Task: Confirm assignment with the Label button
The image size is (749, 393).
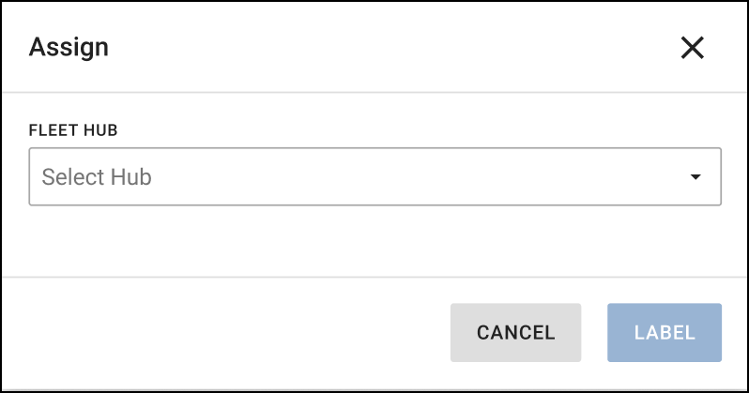Action: tap(665, 332)
